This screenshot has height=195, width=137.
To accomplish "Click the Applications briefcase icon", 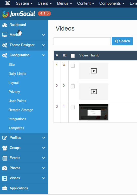I will [x=5, y=188].
